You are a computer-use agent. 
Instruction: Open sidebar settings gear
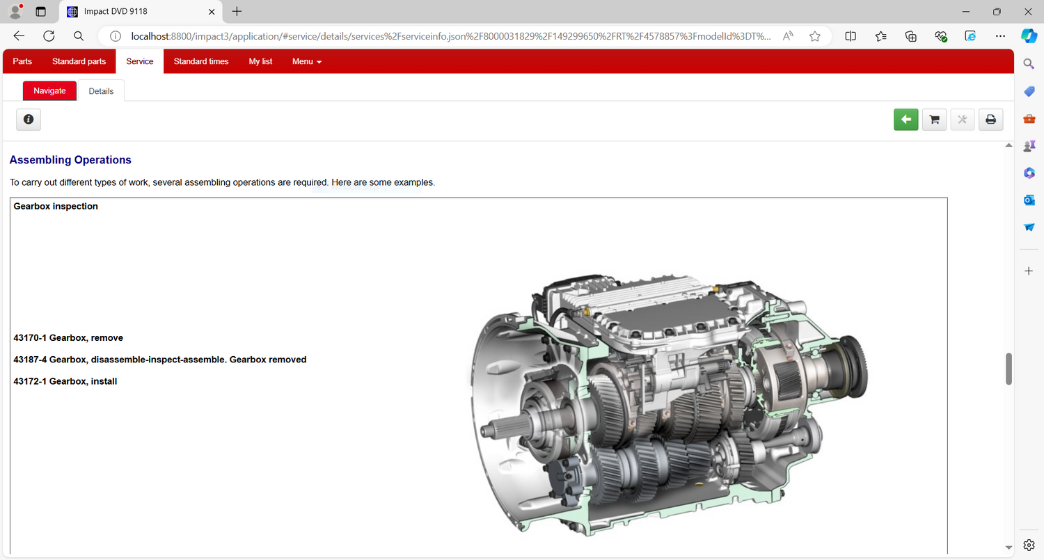pos(1029,545)
